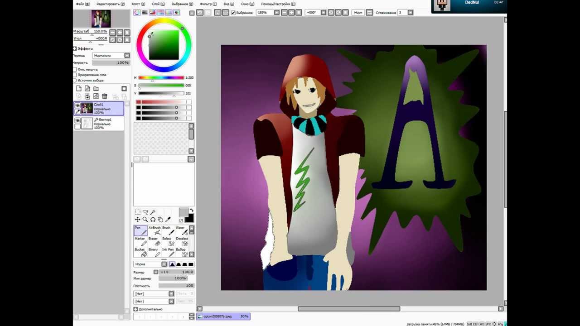580x326 pixels.
Task: Activate the eyedropper tool
Action: (x=168, y=220)
